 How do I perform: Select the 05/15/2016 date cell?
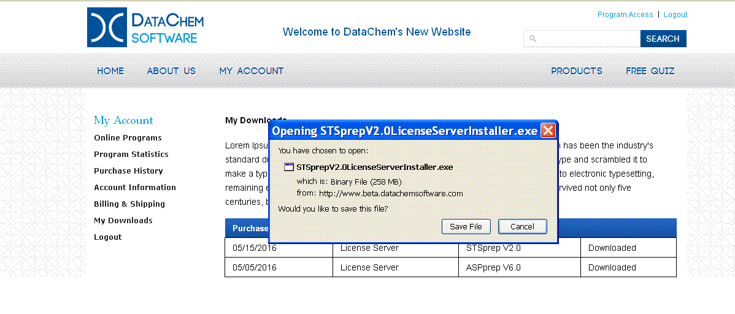[279, 247]
